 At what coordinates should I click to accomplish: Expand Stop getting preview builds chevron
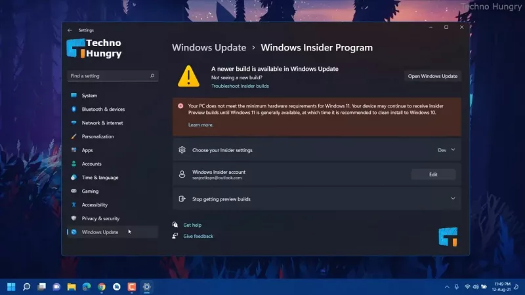pyautogui.click(x=453, y=199)
